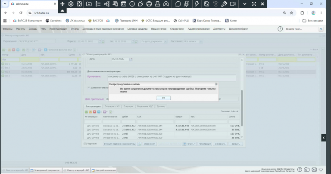
Task: Click the Регистрация button
Action: pyautogui.click(x=205, y=144)
